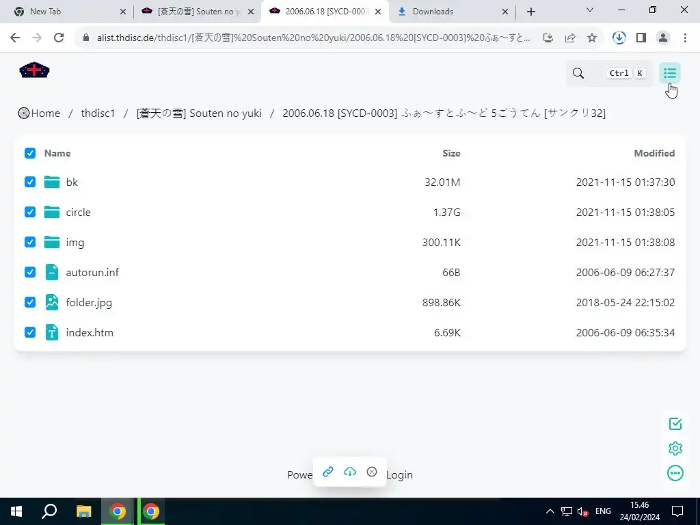
Task: Open Souten no yuki breadcrumb
Action: click(x=199, y=113)
